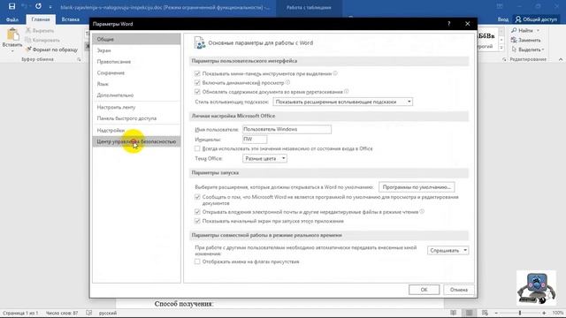
Task: Click the web layout view icon in status bar
Action: (485, 313)
